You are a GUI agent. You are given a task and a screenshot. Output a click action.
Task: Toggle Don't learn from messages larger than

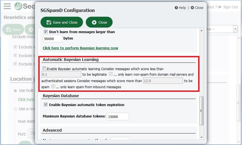tap(46, 32)
